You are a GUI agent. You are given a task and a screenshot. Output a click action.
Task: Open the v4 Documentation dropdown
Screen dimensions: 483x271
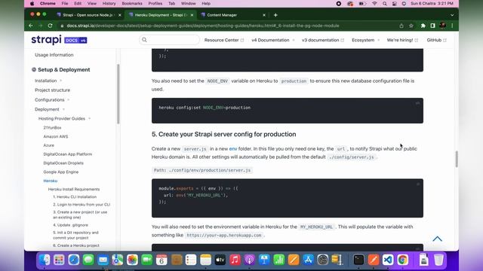pos(273,40)
